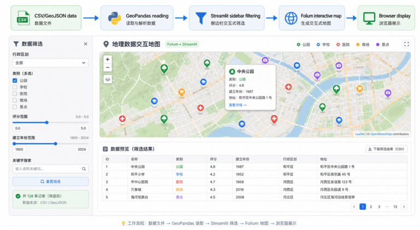Open the 行政区划 dropdown showing 全部
This screenshot has height=230, width=420.
(x=50, y=63)
